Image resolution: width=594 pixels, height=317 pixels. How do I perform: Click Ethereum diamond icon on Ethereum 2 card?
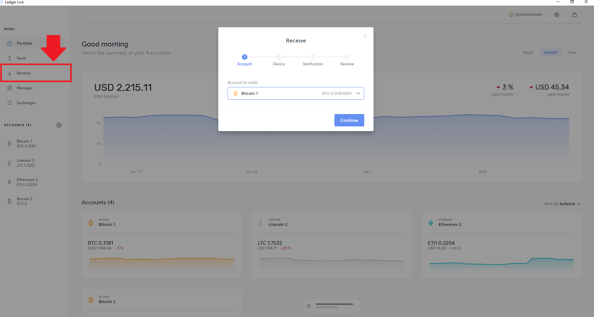[x=431, y=222]
